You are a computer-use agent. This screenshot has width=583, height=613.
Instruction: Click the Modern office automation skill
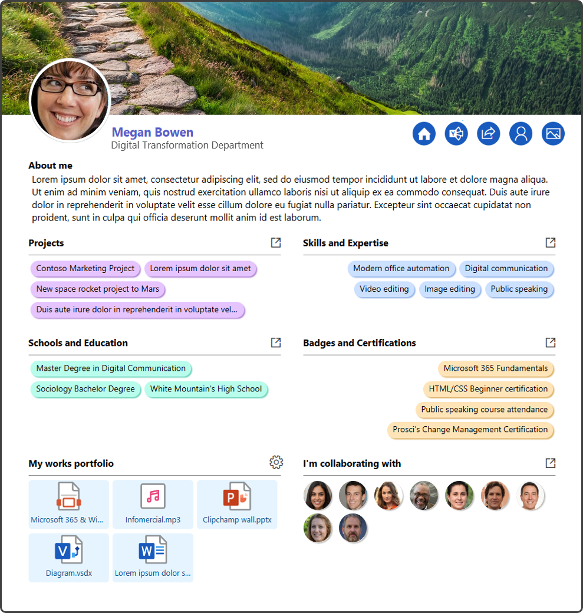point(401,269)
